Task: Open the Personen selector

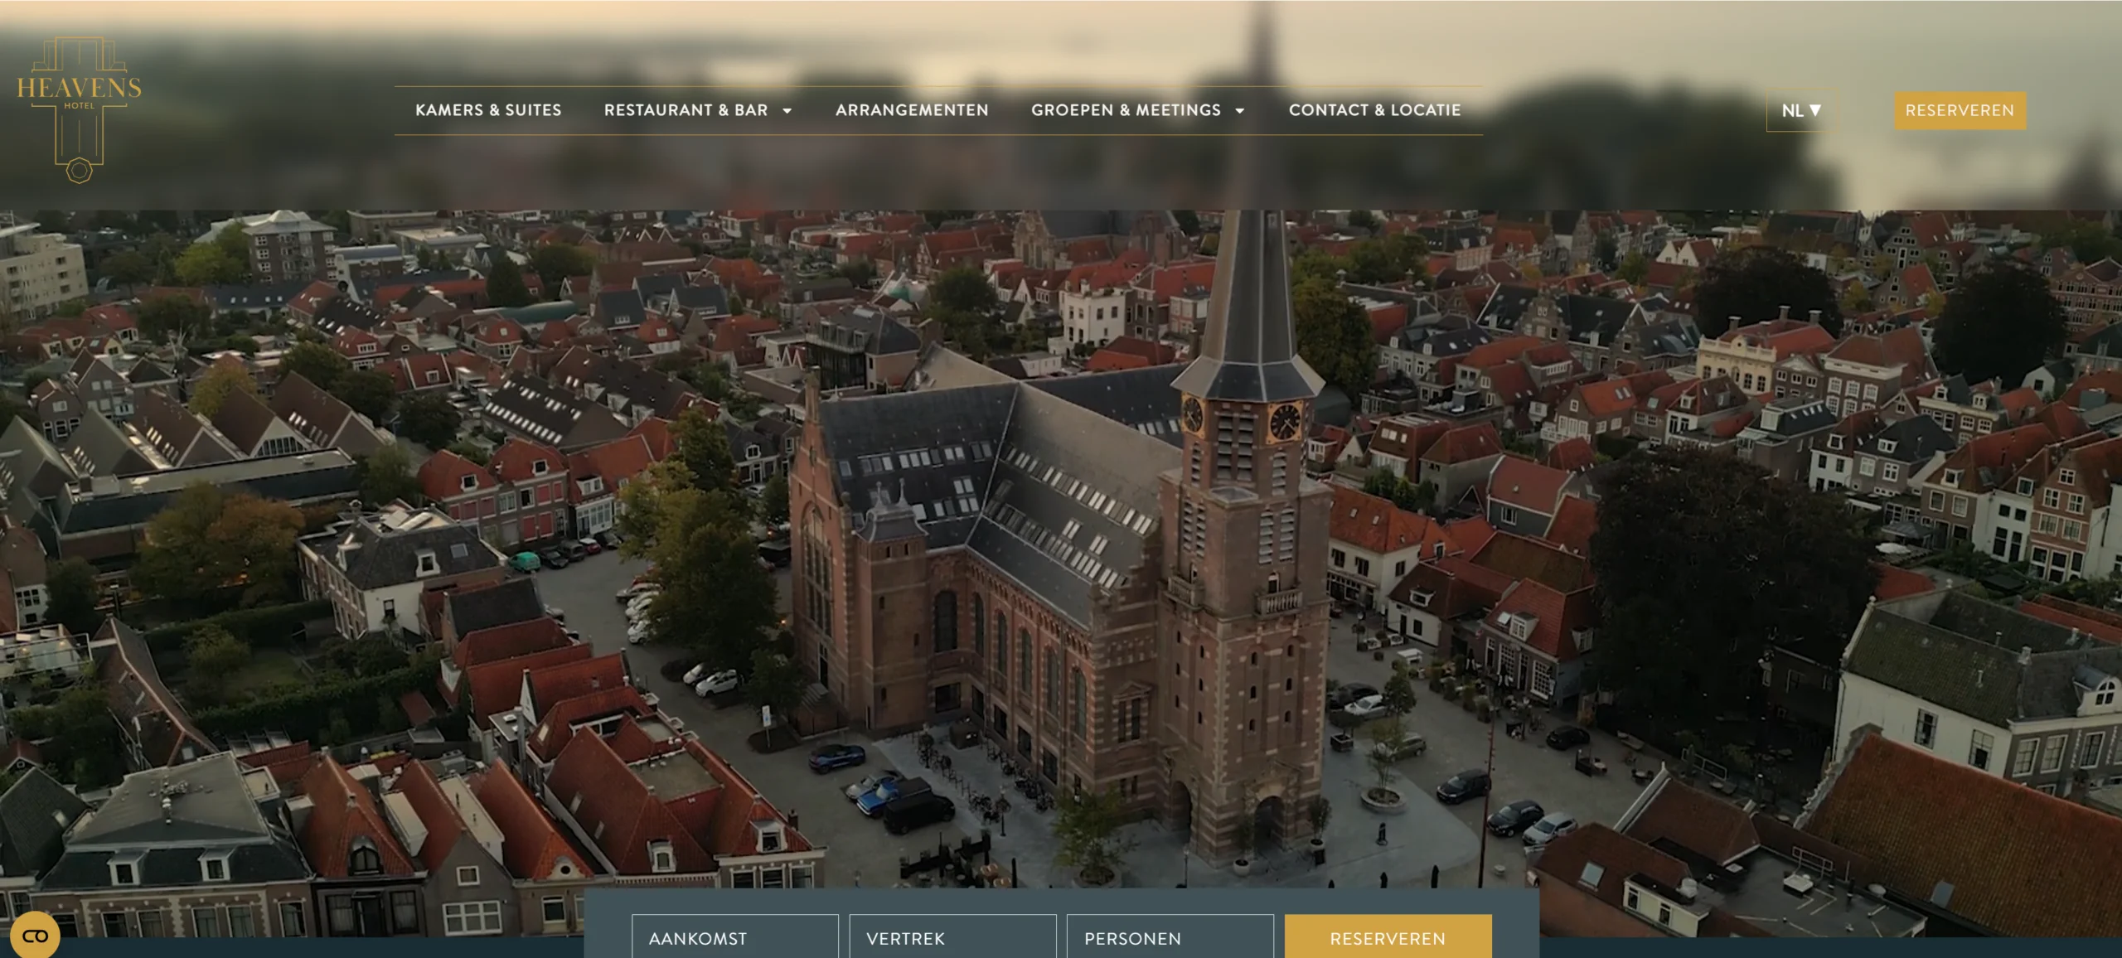Action: pyautogui.click(x=1170, y=936)
